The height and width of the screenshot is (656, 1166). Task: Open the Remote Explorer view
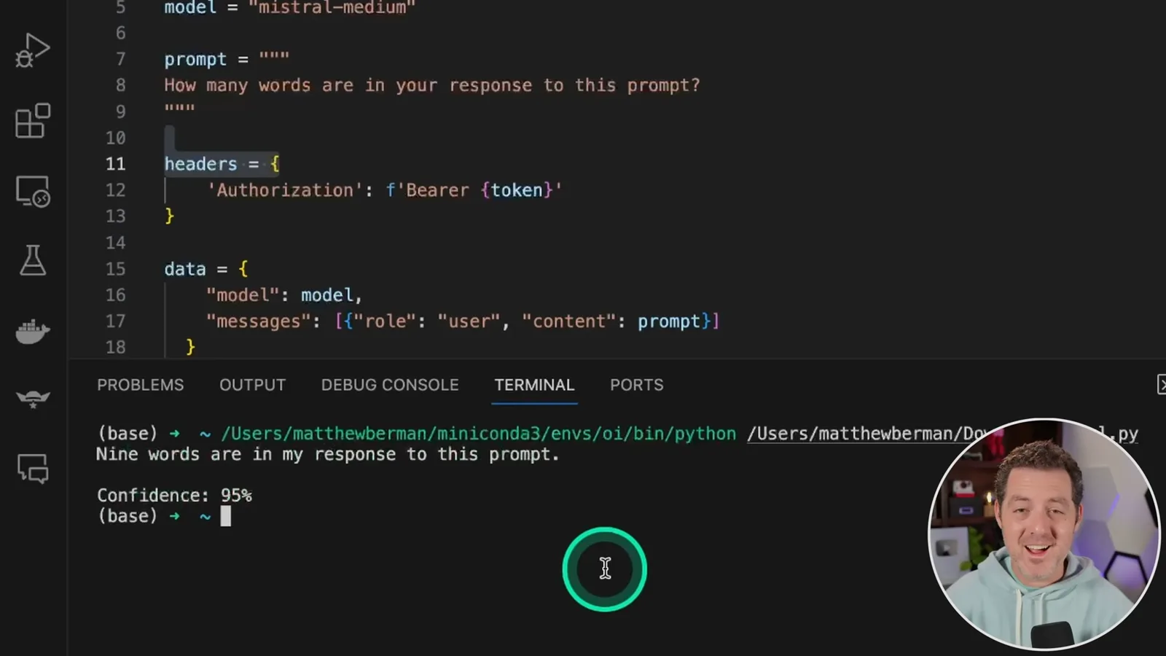click(32, 191)
